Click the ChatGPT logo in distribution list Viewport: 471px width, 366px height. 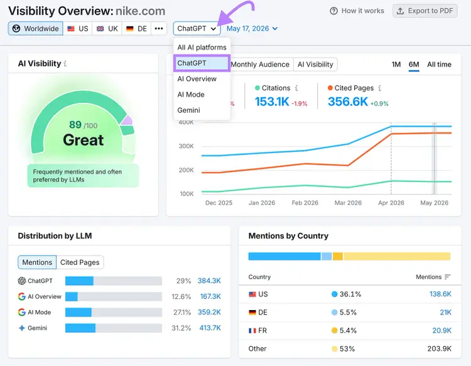click(x=21, y=281)
